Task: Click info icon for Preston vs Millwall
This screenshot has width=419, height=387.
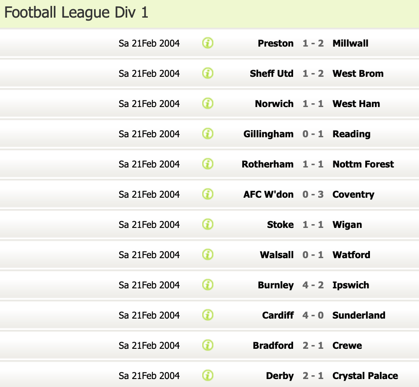Action: coord(208,43)
